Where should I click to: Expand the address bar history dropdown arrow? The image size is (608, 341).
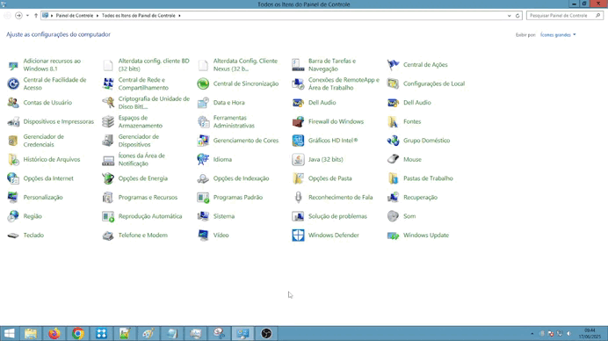coord(509,16)
